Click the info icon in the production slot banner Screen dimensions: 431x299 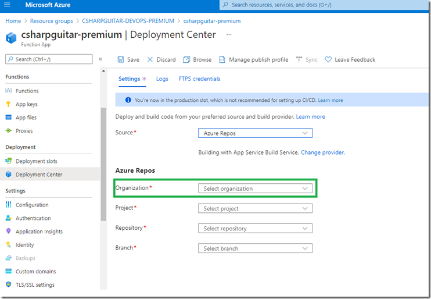128,100
